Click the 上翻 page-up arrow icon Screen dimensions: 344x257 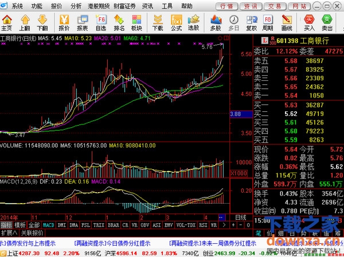[x=24, y=23]
